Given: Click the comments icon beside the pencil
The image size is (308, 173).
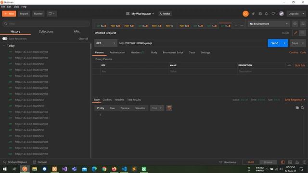Looking at the screenshot, I should [x=302, y=33].
